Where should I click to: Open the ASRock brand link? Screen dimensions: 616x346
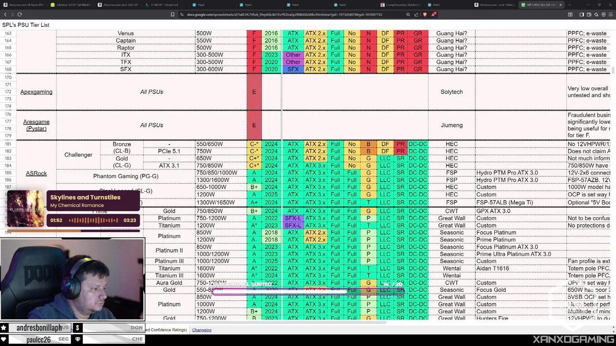pos(36,173)
